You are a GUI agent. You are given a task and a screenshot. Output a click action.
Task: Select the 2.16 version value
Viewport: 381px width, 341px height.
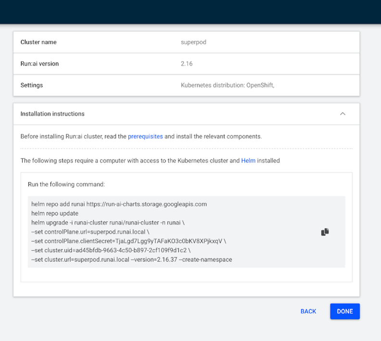[187, 64]
